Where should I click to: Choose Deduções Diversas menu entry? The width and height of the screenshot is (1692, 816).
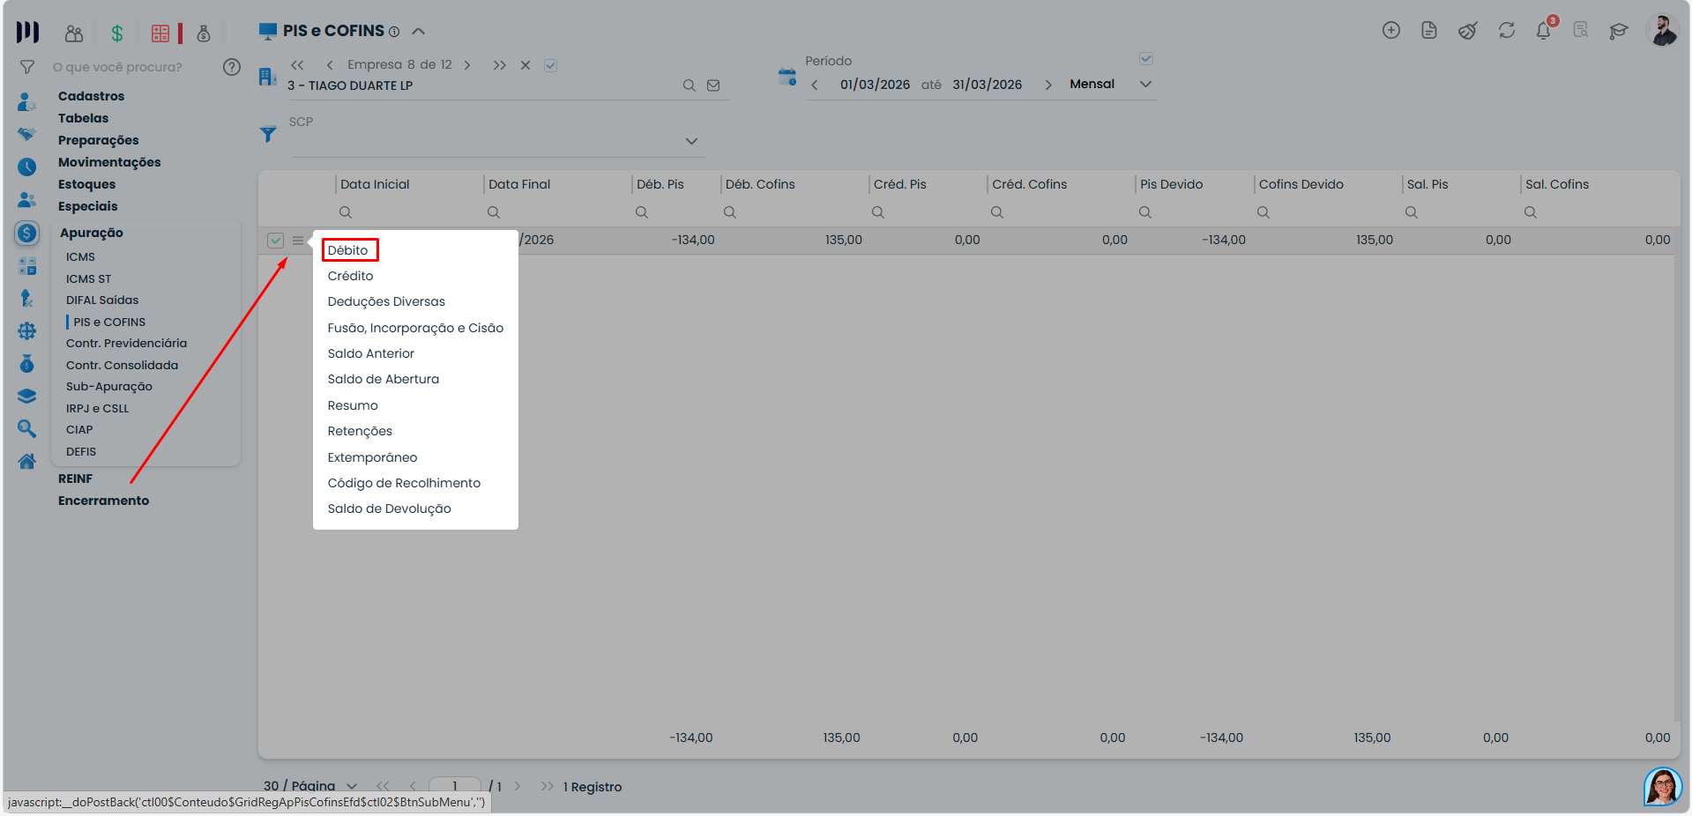coord(386,301)
